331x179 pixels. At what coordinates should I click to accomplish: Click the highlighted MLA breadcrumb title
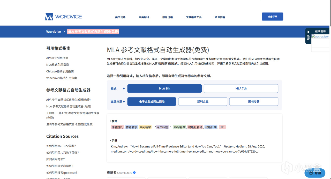(93, 32)
